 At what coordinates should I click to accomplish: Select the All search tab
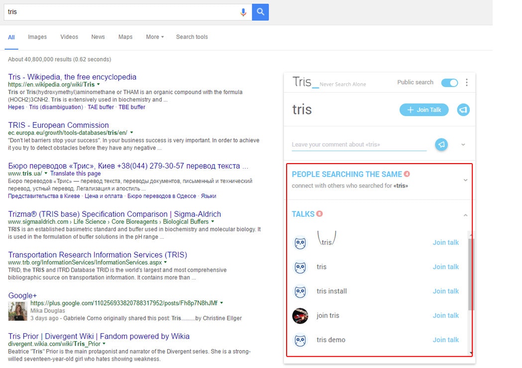click(x=11, y=37)
